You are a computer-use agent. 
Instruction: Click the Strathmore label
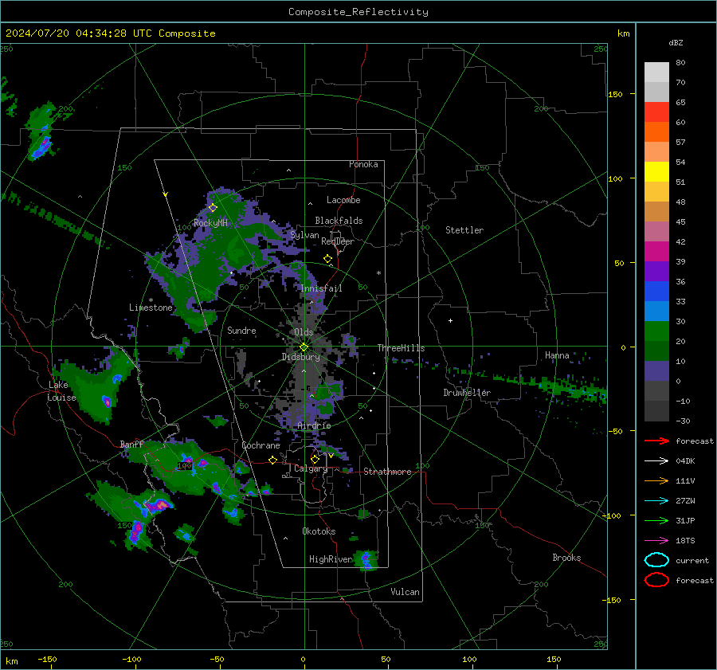pos(387,472)
